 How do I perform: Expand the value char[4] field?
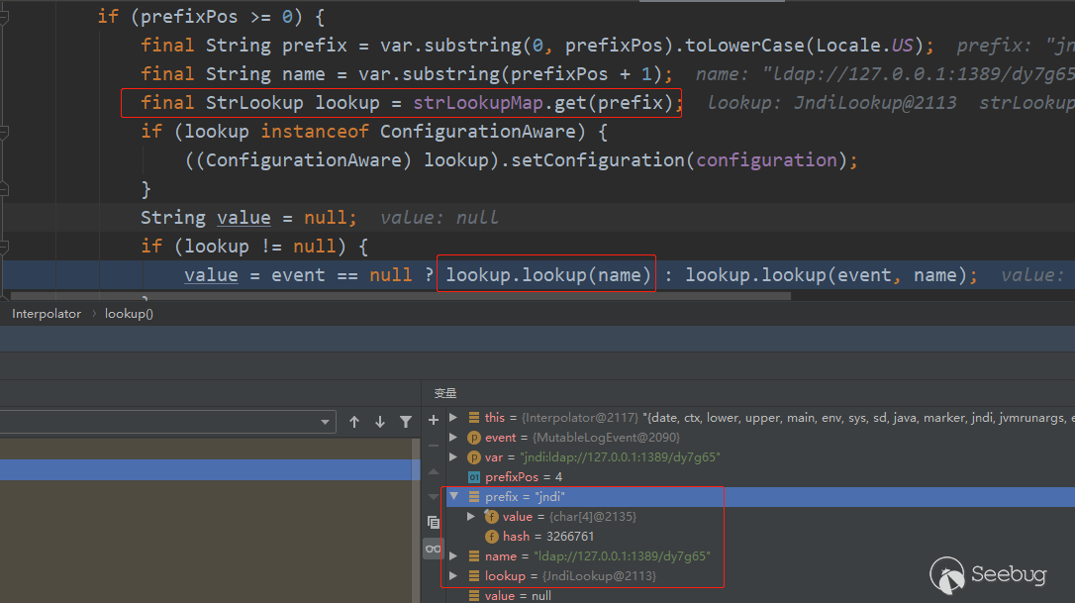coord(472,517)
